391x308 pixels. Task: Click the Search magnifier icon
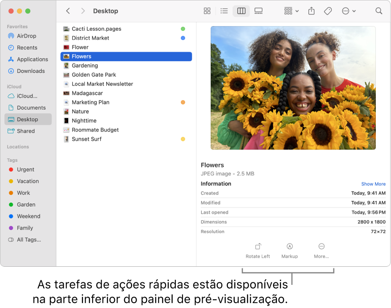point(379,11)
